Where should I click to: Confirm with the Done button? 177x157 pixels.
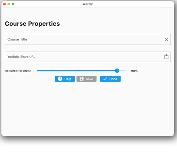pyautogui.click(x=110, y=79)
